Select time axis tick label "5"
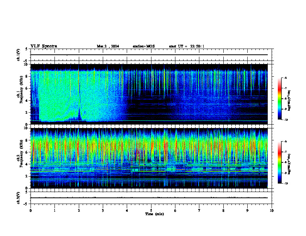 pyautogui.click(x=151, y=211)
